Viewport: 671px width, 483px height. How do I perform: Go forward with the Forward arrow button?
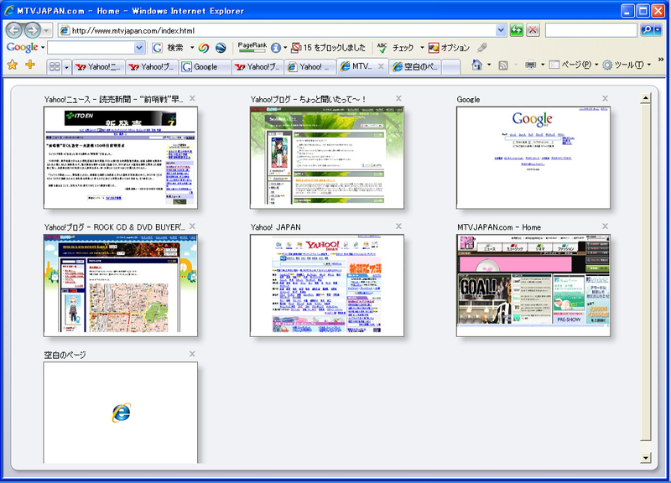(32, 30)
